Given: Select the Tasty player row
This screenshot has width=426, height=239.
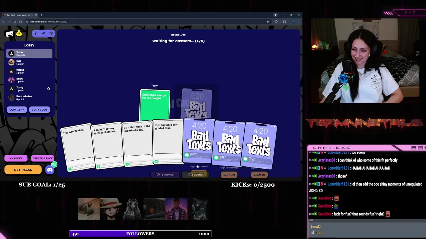Looking at the screenshot, I should coord(29,89).
